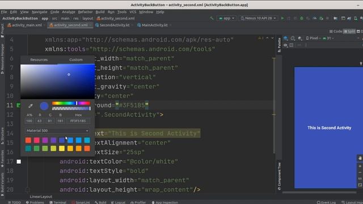The height and width of the screenshot is (204, 363).
Task: Click the hue slider in color picker
Action: pyautogui.click(x=71, y=103)
